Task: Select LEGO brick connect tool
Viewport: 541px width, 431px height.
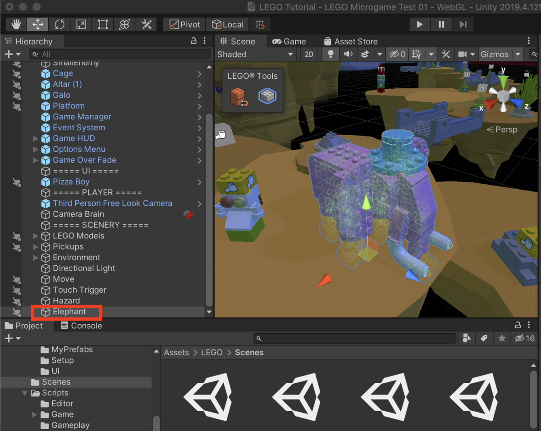Action: [238, 96]
